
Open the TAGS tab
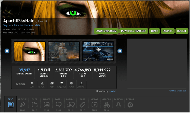(82, 105)
